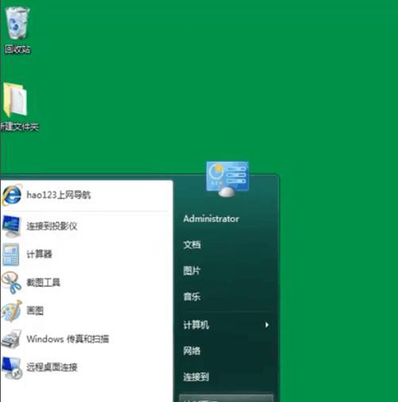This screenshot has height=402, width=398.
Task: Launch hao123 Internet Explorer icon
Action: pyautogui.click(x=11, y=195)
